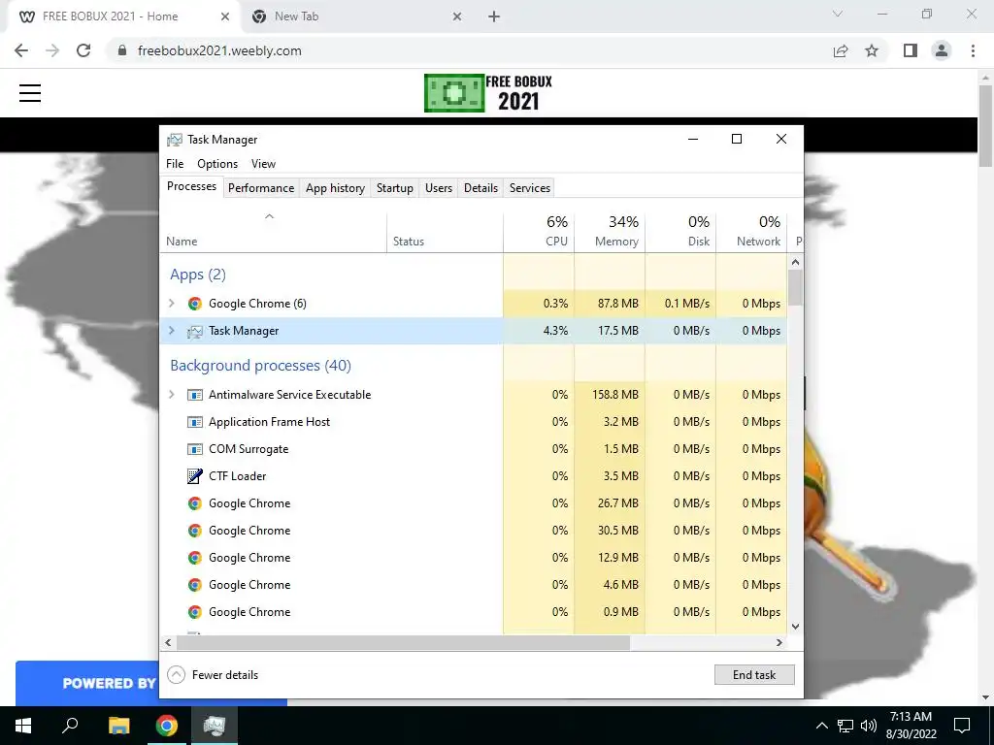994x745 pixels.
Task: Open the Chrome profile avatar
Action: click(x=942, y=50)
